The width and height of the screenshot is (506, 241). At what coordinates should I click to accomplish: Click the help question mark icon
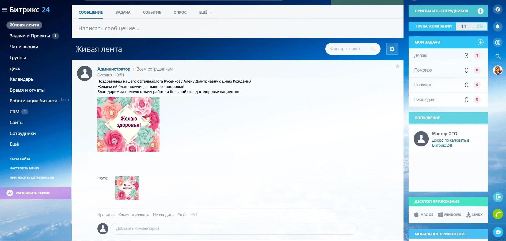[x=497, y=10]
